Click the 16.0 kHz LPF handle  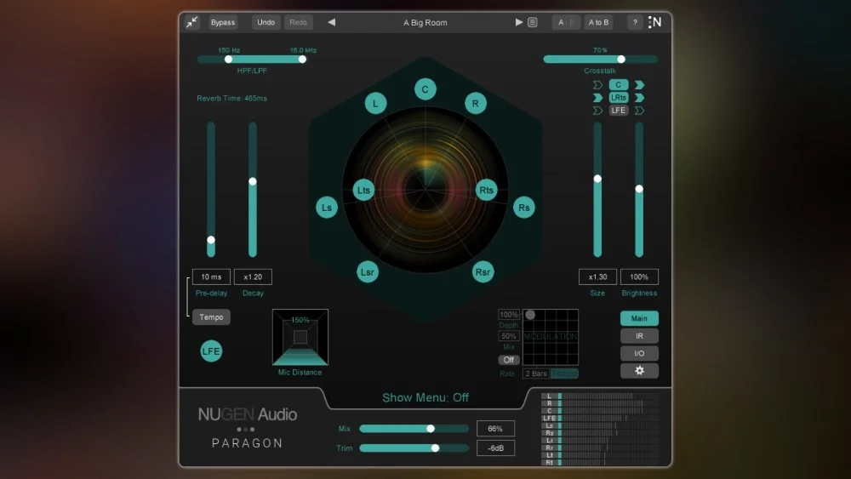pos(302,59)
